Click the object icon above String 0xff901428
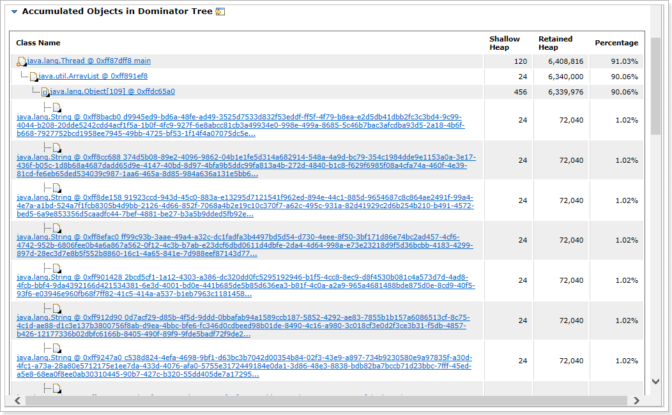 click(x=57, y=268)
